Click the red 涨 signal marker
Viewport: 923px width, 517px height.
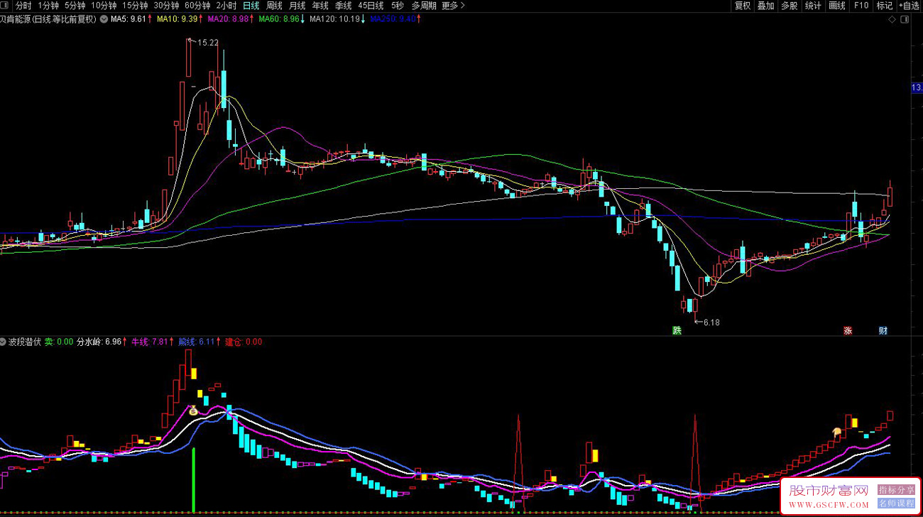(x=847, y=330)
